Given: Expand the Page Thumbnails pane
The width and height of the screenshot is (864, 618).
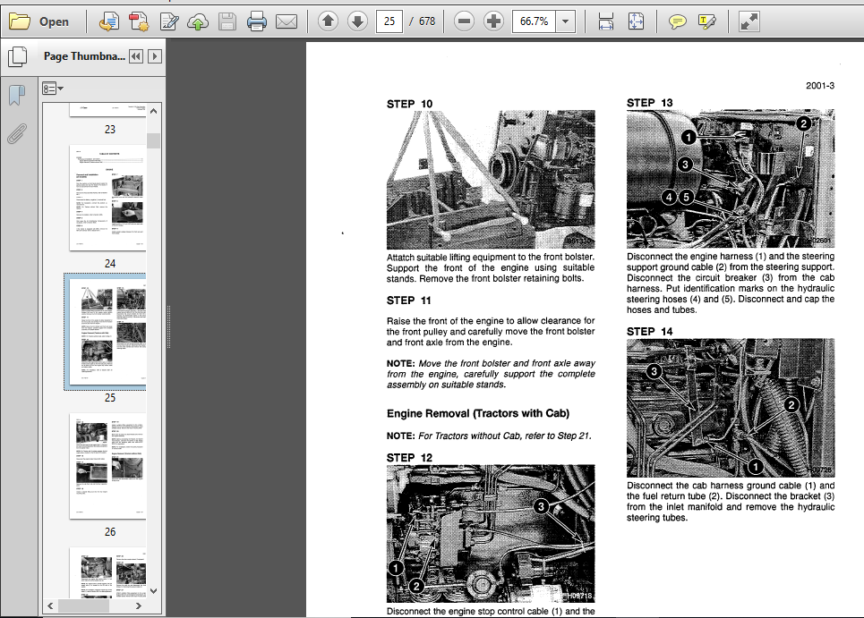Looking at the screenshot, I should (x=155, y=56).
